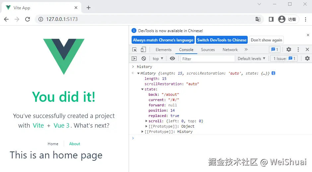Open Chrome's three-dot menu

pos(305,19)
